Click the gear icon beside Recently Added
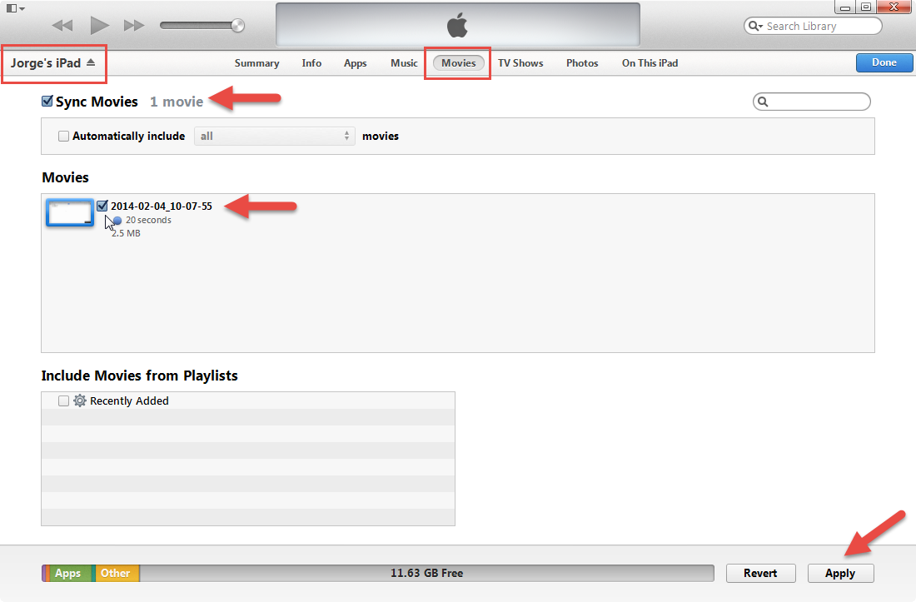916x602 pixels. coord(80,401)
